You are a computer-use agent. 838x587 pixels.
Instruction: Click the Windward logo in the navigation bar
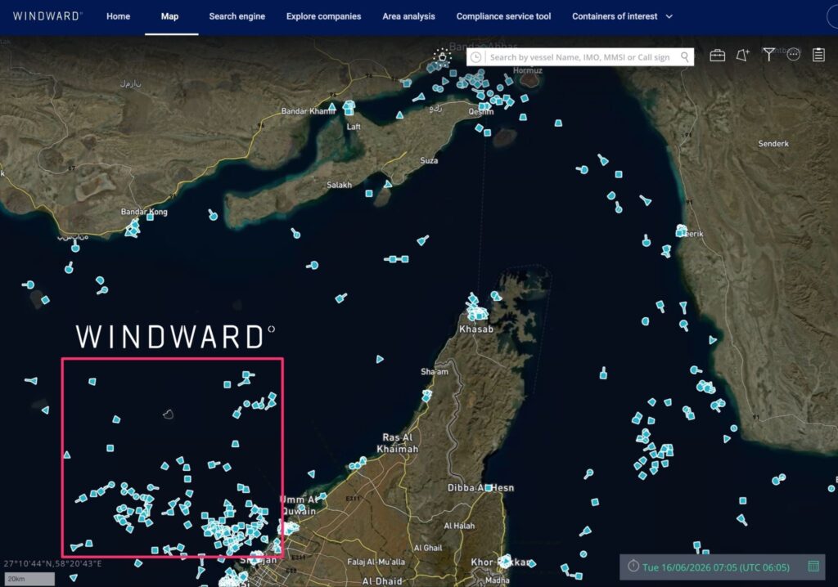47,16
